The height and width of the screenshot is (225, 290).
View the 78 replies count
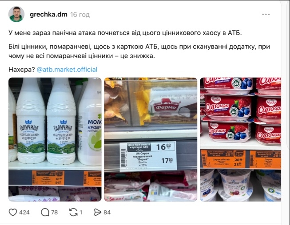[54, 213]
